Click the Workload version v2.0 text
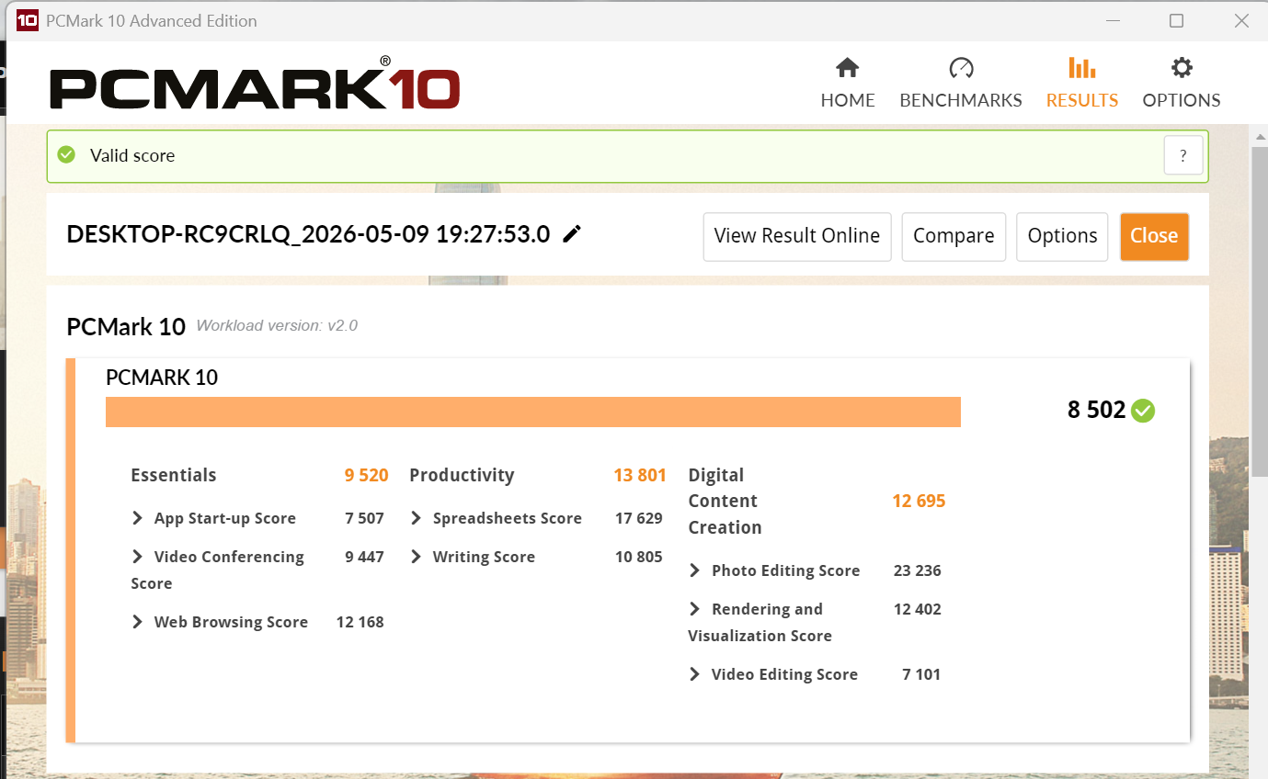 (x=277, y=325)
